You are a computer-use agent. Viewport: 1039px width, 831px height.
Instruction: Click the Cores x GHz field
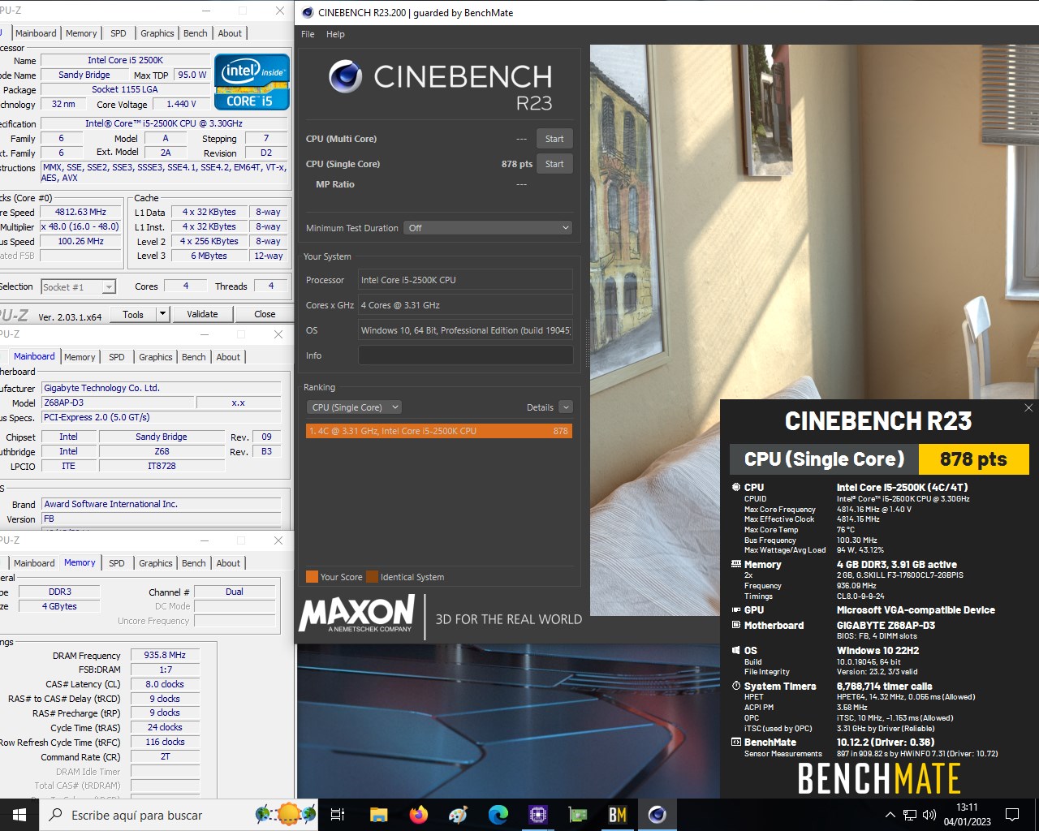pos(465,305)
